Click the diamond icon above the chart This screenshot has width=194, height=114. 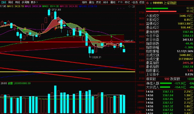click(129, 6)
